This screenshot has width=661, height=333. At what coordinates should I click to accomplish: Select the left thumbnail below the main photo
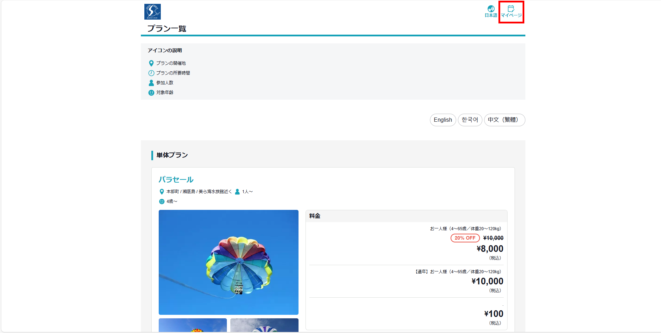[193, 325]
